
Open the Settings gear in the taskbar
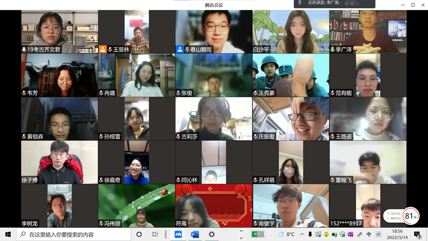coord(212,234)
